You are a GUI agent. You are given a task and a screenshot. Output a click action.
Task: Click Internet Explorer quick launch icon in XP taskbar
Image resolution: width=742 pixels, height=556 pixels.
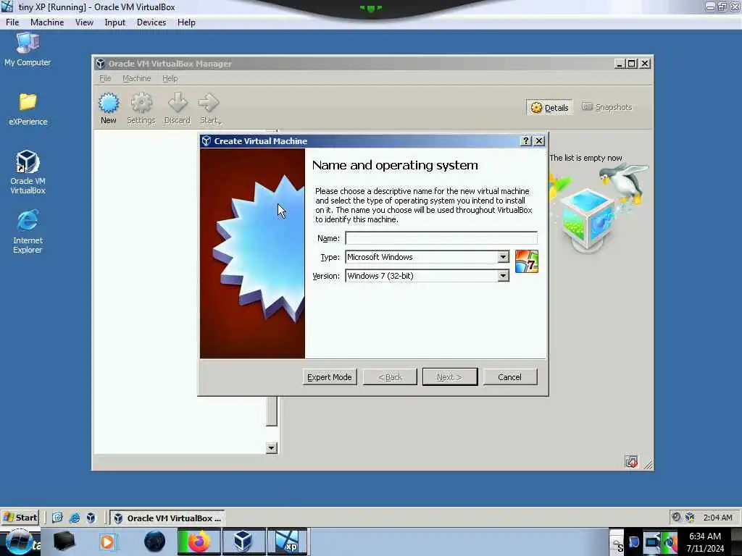75,518
